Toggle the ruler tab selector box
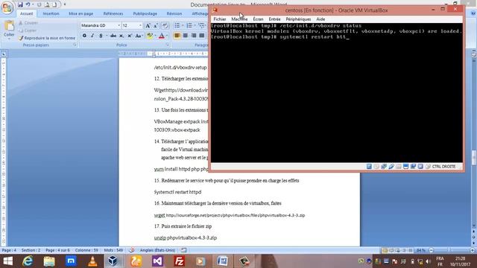 (x=4, y=54)
